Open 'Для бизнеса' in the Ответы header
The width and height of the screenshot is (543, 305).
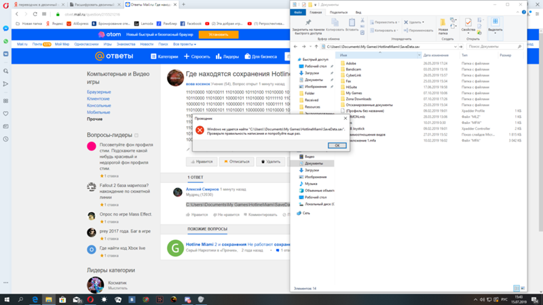pyautogui.click(x=261, y=56)
